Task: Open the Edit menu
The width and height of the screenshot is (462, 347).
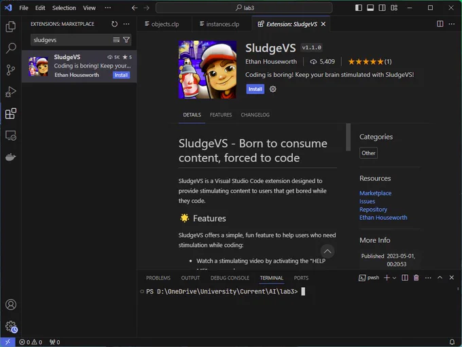Action: pos(40,8)
